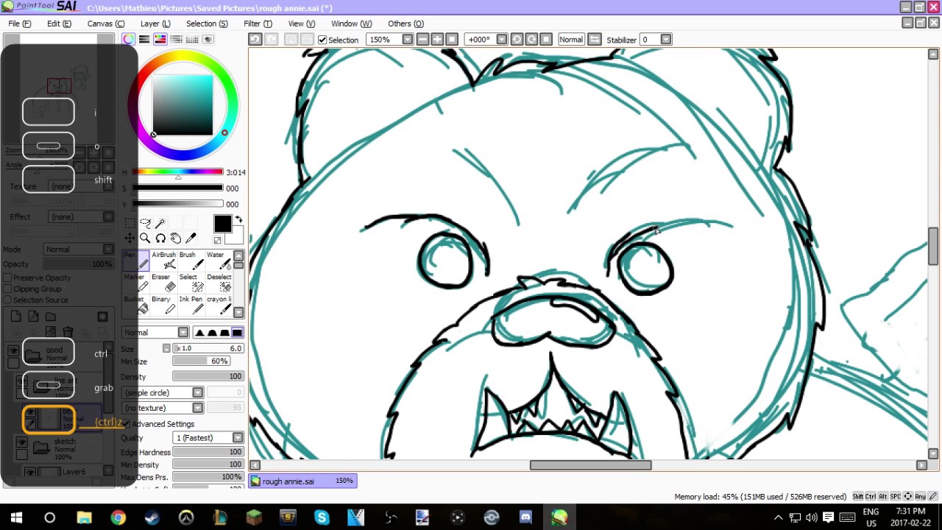942x530 pixels.
Task: Select the Ink Pen tool
Action: point(191,305)
